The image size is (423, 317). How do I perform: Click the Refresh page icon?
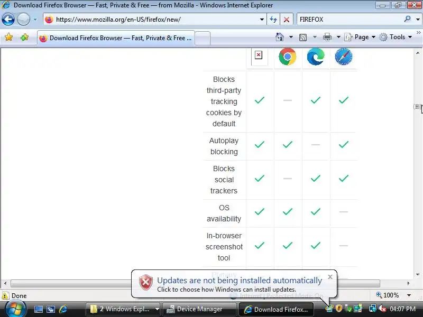(x=273, y=20)
